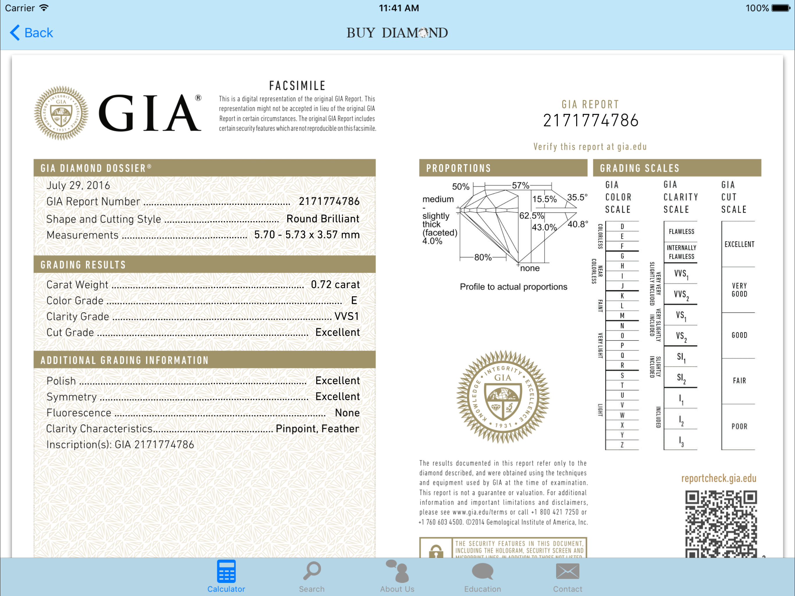Switch to the Education tab
Screen dimensions: 795x596
482,576
